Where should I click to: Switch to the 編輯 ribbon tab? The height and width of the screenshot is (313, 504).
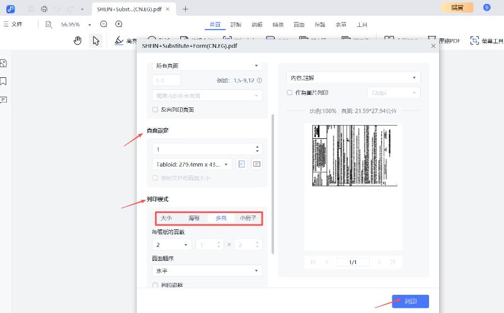point(257,25)
